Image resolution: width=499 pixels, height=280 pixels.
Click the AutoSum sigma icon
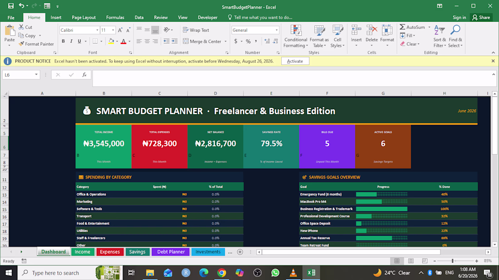tap(402, 27)
